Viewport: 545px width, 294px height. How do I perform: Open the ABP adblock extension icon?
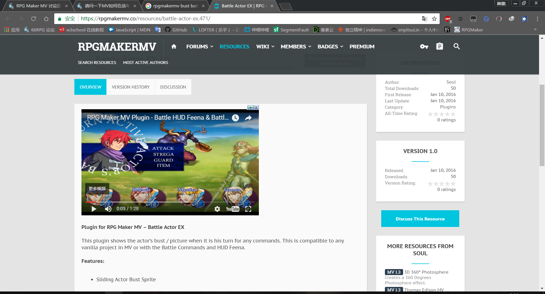[x=448, y=19]
